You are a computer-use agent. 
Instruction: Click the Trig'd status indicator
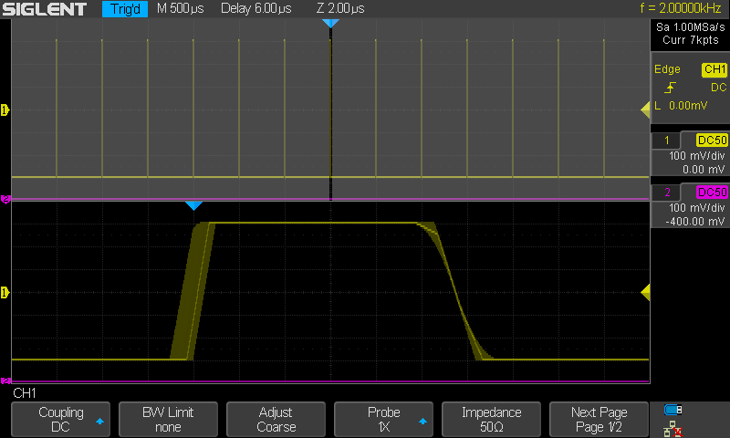click(125, 8)
